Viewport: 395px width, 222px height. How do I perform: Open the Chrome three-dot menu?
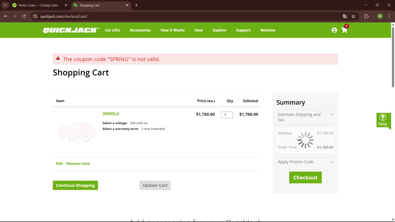coord(389,16)
